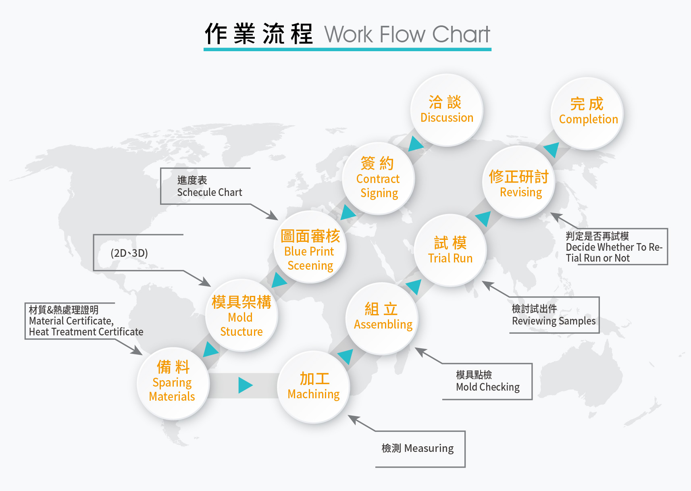Click the Schecule Chart callout text
The image size is (691, 491).
(x=210, y=192)
